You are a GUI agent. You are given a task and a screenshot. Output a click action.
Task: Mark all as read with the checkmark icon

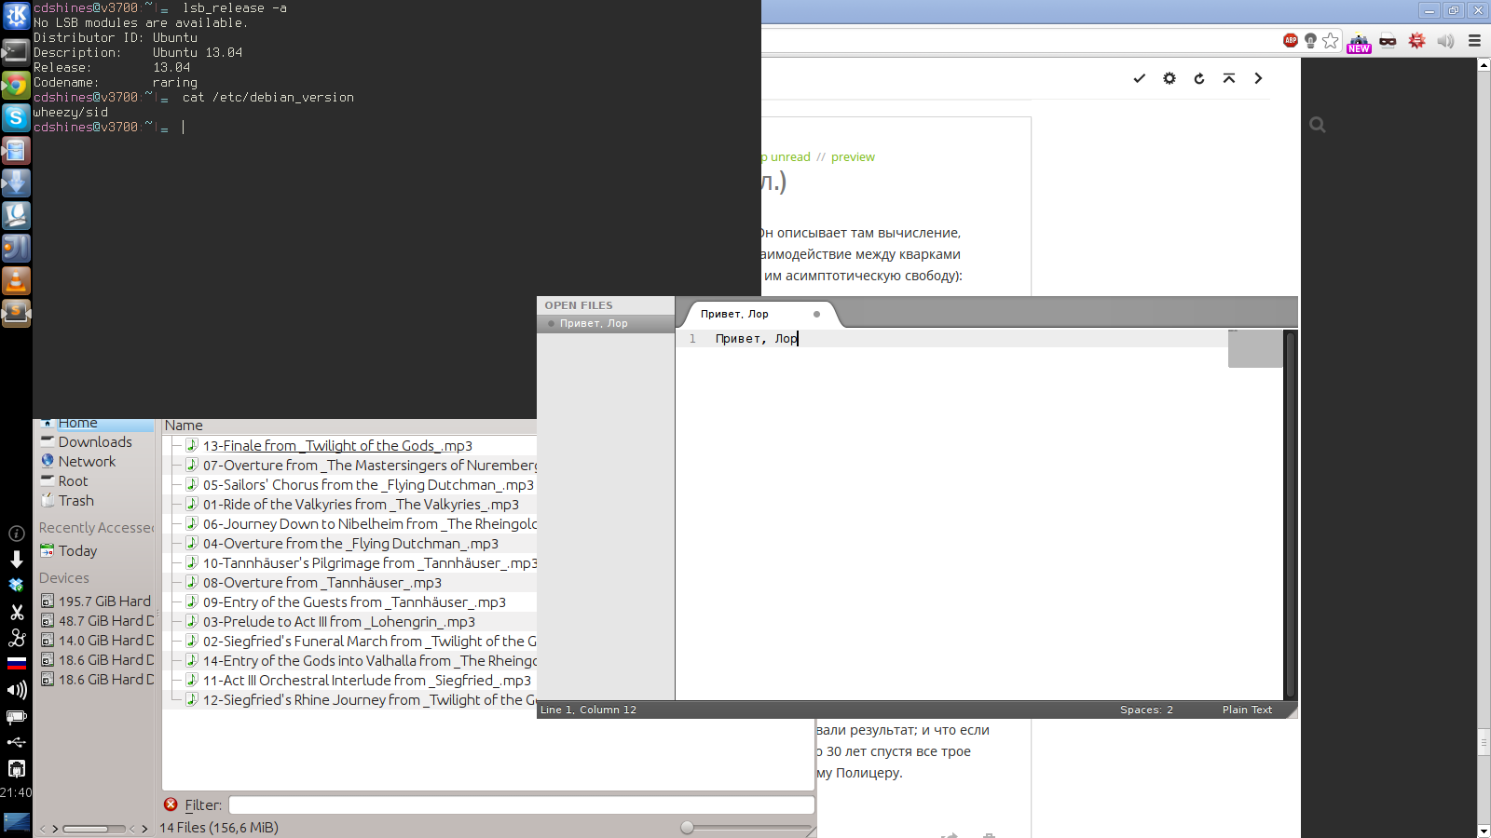click(x=1139, y=78)
